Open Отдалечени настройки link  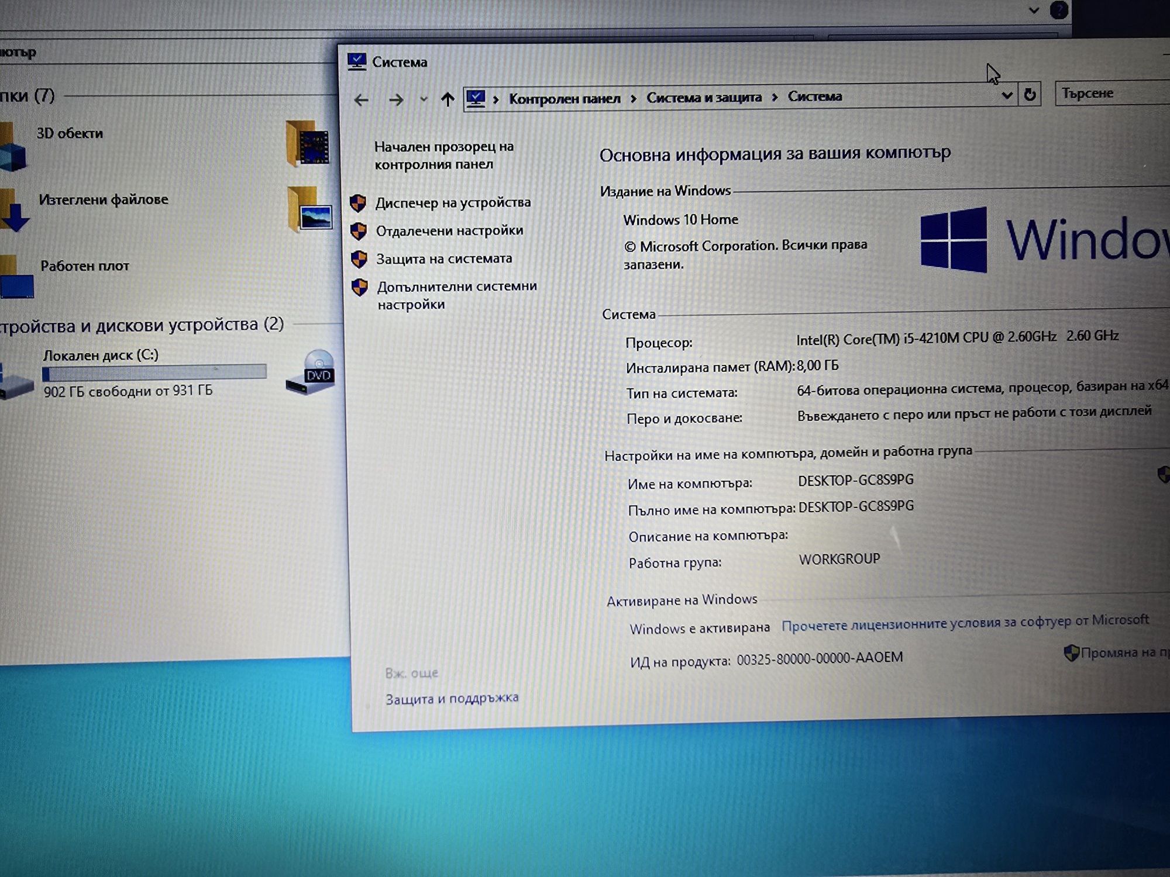(x=449, y=230)
